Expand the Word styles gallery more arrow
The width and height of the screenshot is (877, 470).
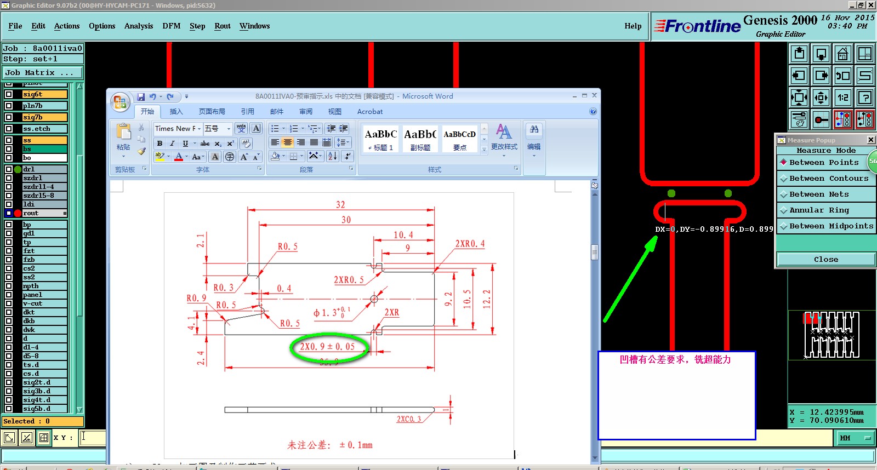click(484, 150)
